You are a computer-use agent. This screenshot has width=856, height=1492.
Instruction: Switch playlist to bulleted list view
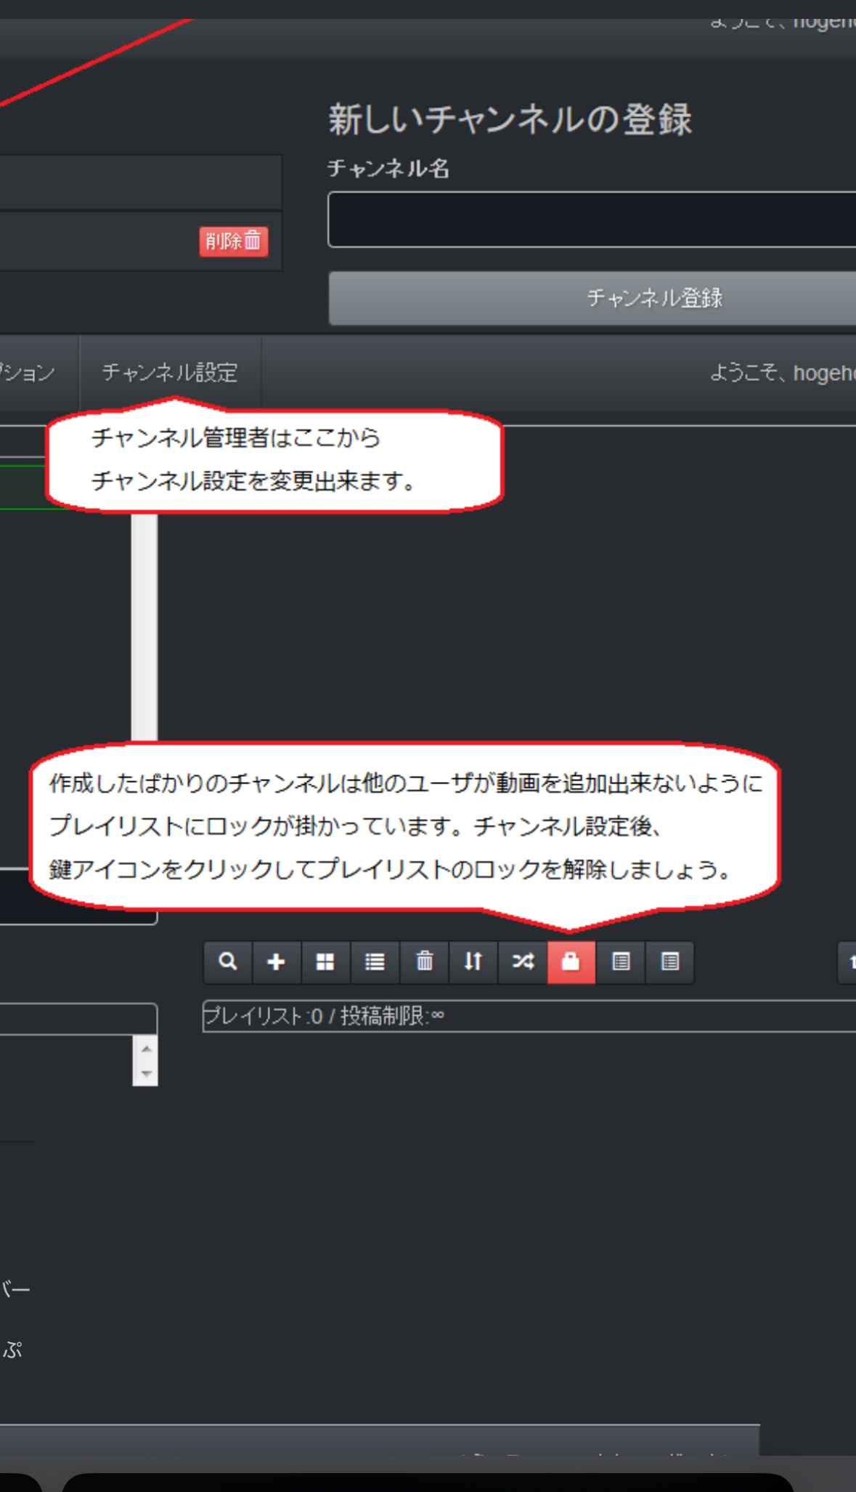pos(375,962)
